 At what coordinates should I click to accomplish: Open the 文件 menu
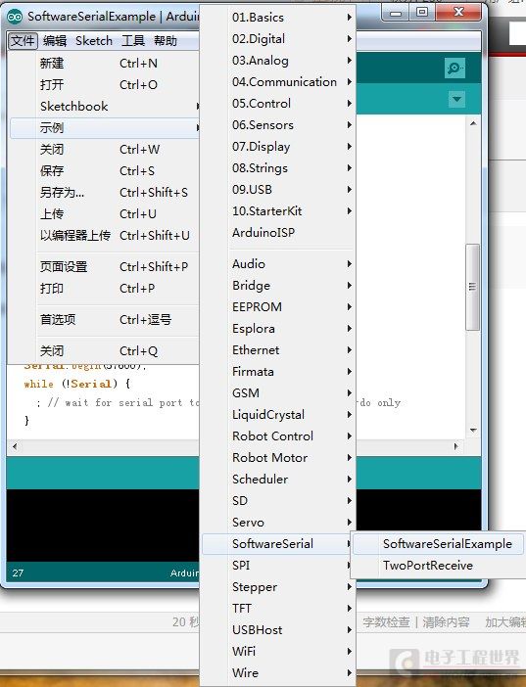click(23, 41)
